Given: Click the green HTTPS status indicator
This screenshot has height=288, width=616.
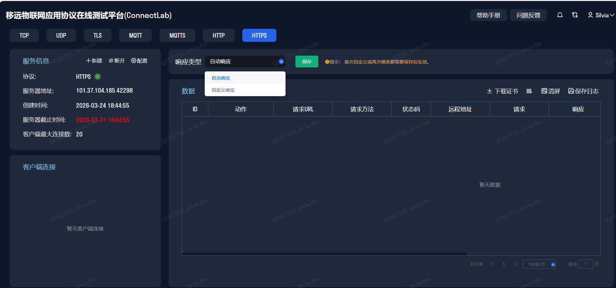Looking at the screenshot, I should [x=98, y=77].
